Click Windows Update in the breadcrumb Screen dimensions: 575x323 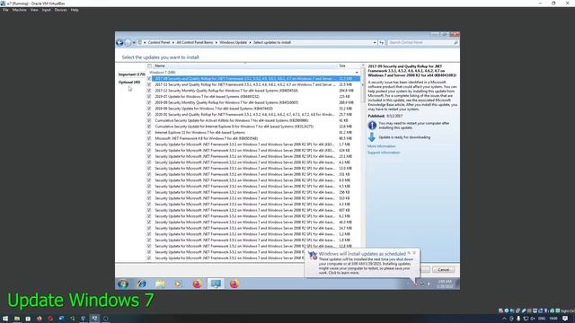[x=234, y=42]
